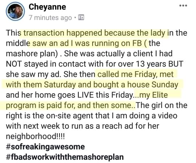196x163 pixels.
Task: Open the poster name Cheyanne
Action: pyautogui.click(x=47, y=7)
